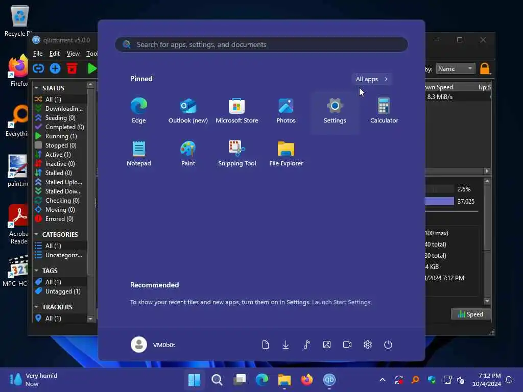Open Videos folder from Start footer
The width and height of the screenshot is (523, 392).
[347, 345]
